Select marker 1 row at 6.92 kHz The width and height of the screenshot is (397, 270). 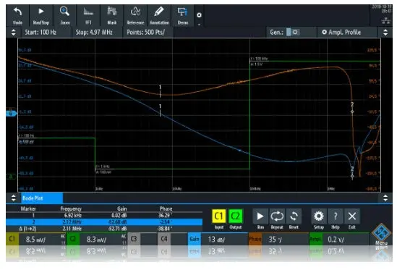point(104,216)
